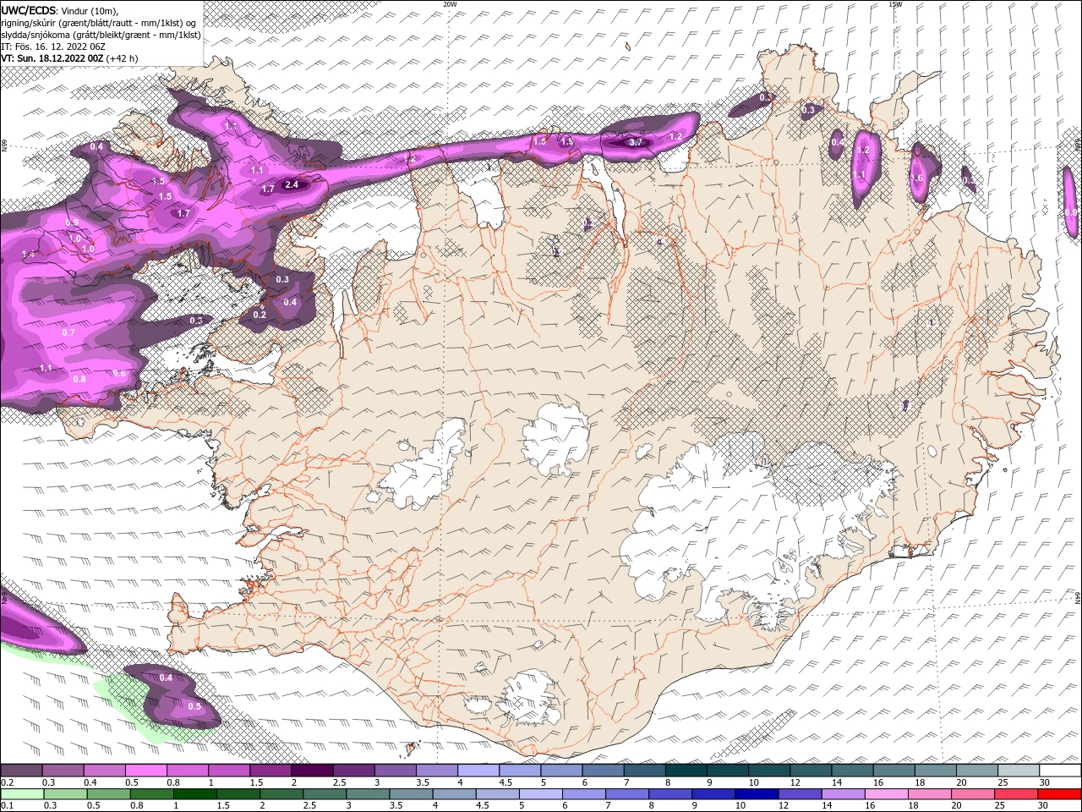This screenshot has width=1082, height=812.
Task: Click the 'rigning/skúrir' legend description line
Action: [99, 23]
